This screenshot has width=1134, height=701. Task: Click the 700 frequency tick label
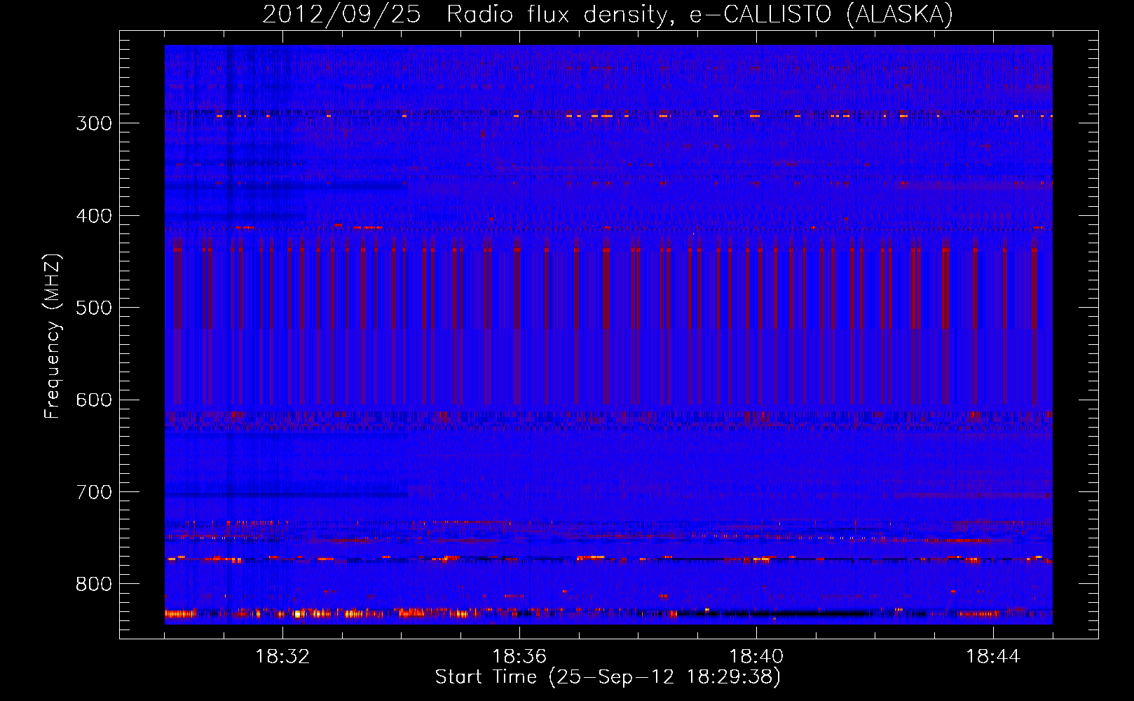point(94,492)
